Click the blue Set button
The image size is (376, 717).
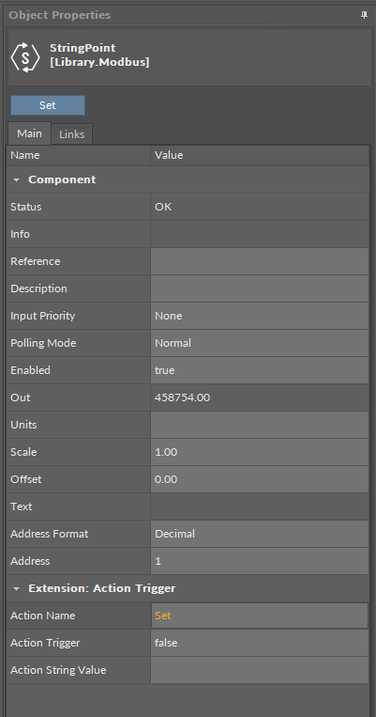pyautogui.click(x=48, y=105)
